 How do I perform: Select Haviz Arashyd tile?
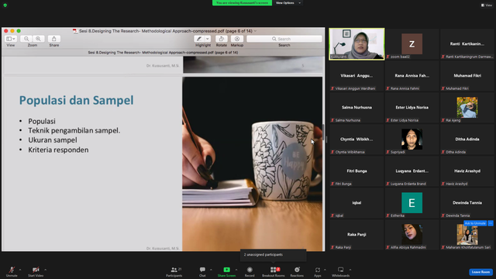pos(467,171)
